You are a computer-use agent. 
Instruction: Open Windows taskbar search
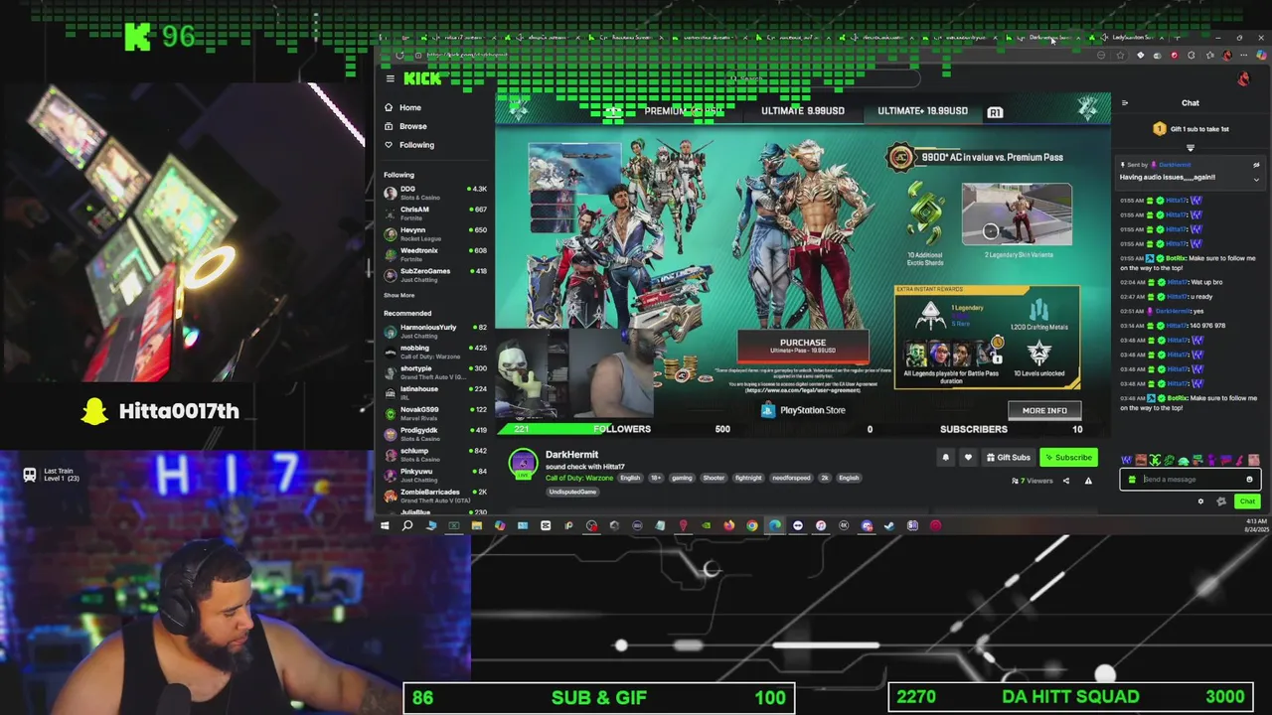pos(407,525)
